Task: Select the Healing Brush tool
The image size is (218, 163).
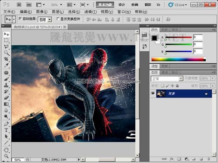Action: [x=6, y=72]
